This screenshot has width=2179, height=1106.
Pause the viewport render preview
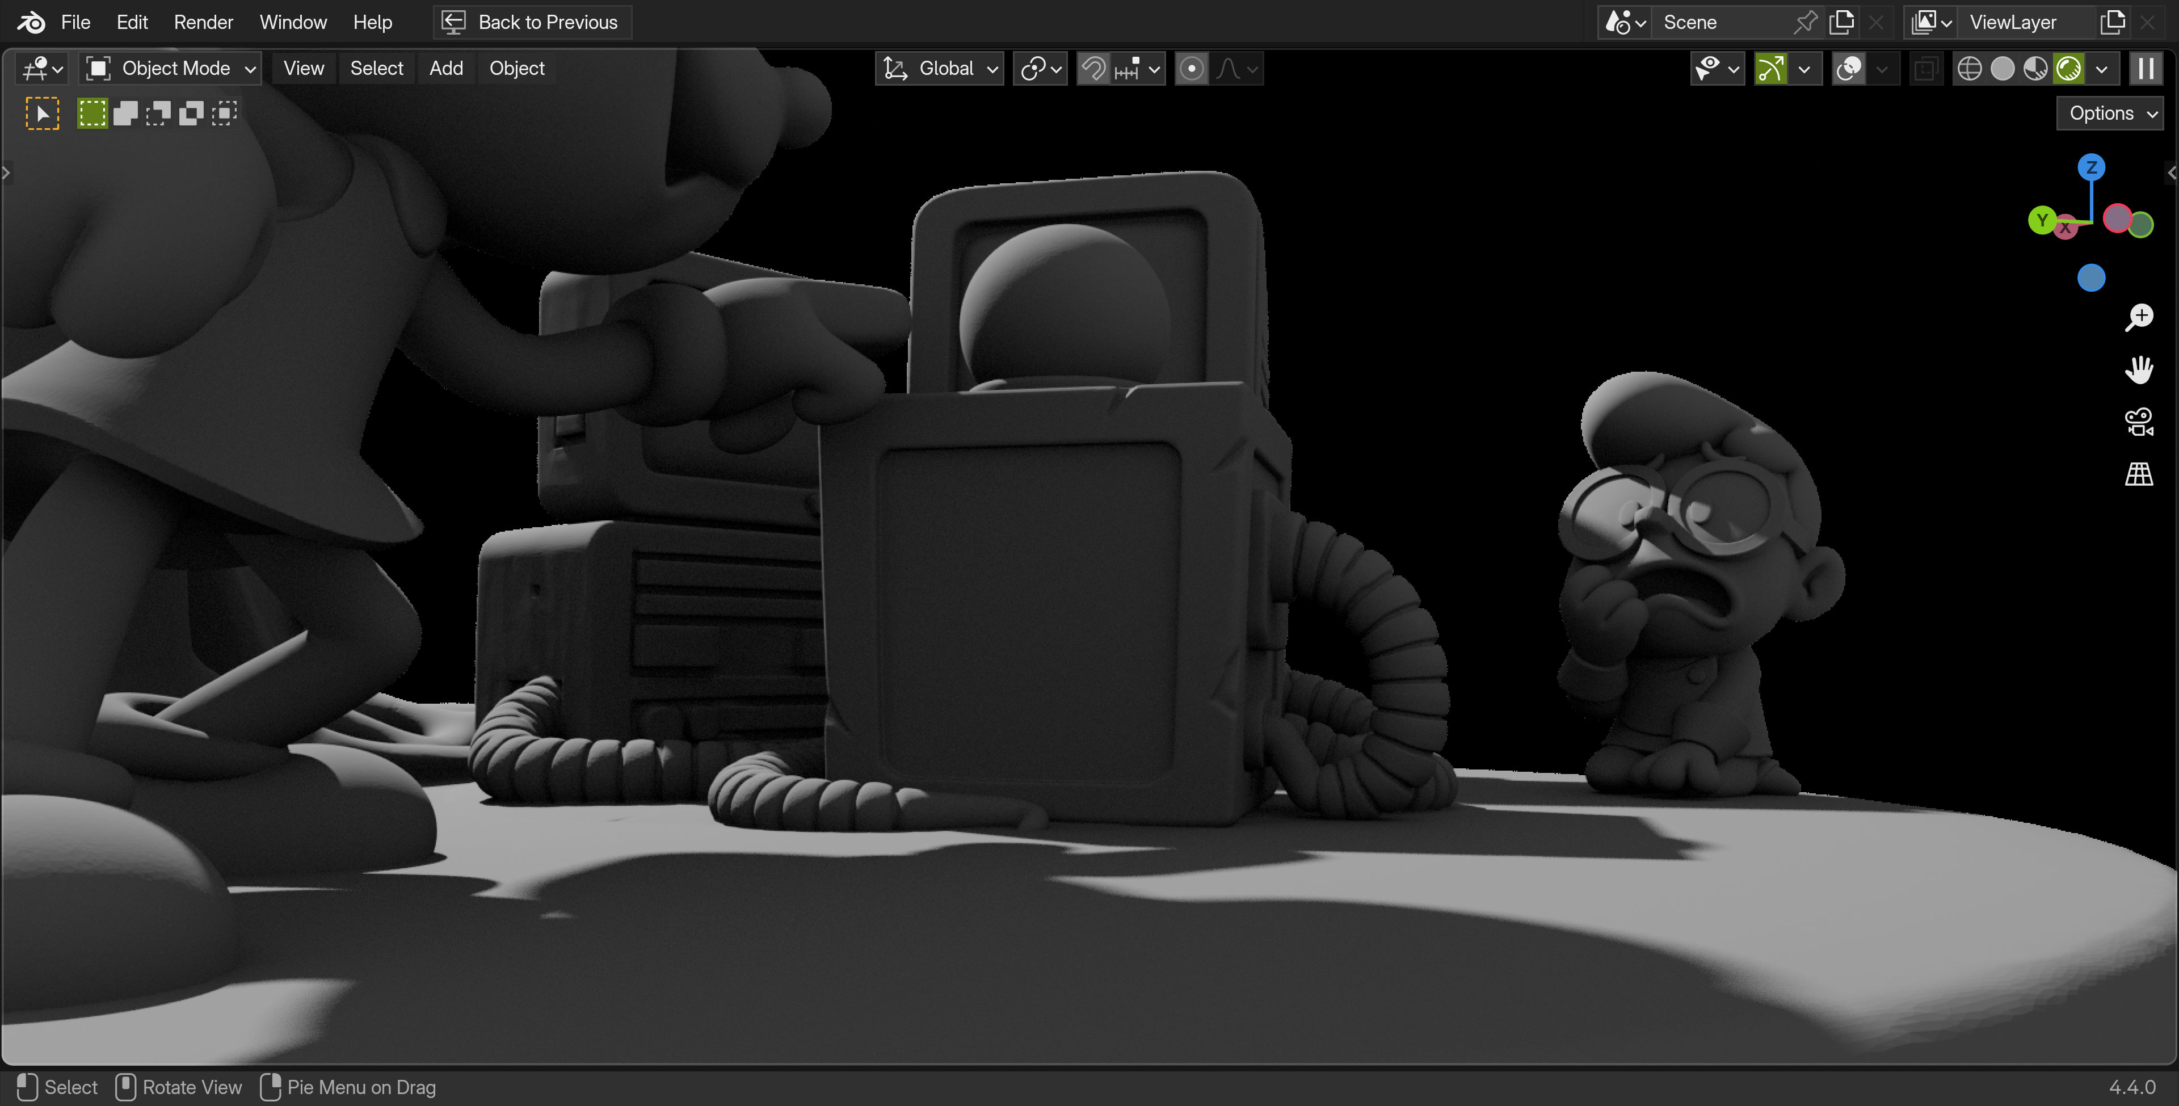[x=2145, y=69]
